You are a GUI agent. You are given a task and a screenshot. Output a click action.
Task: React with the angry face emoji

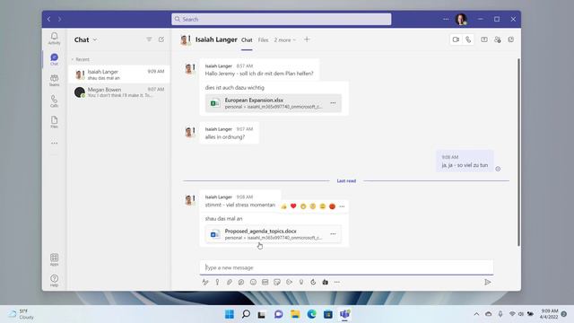[x=332, y=206]
